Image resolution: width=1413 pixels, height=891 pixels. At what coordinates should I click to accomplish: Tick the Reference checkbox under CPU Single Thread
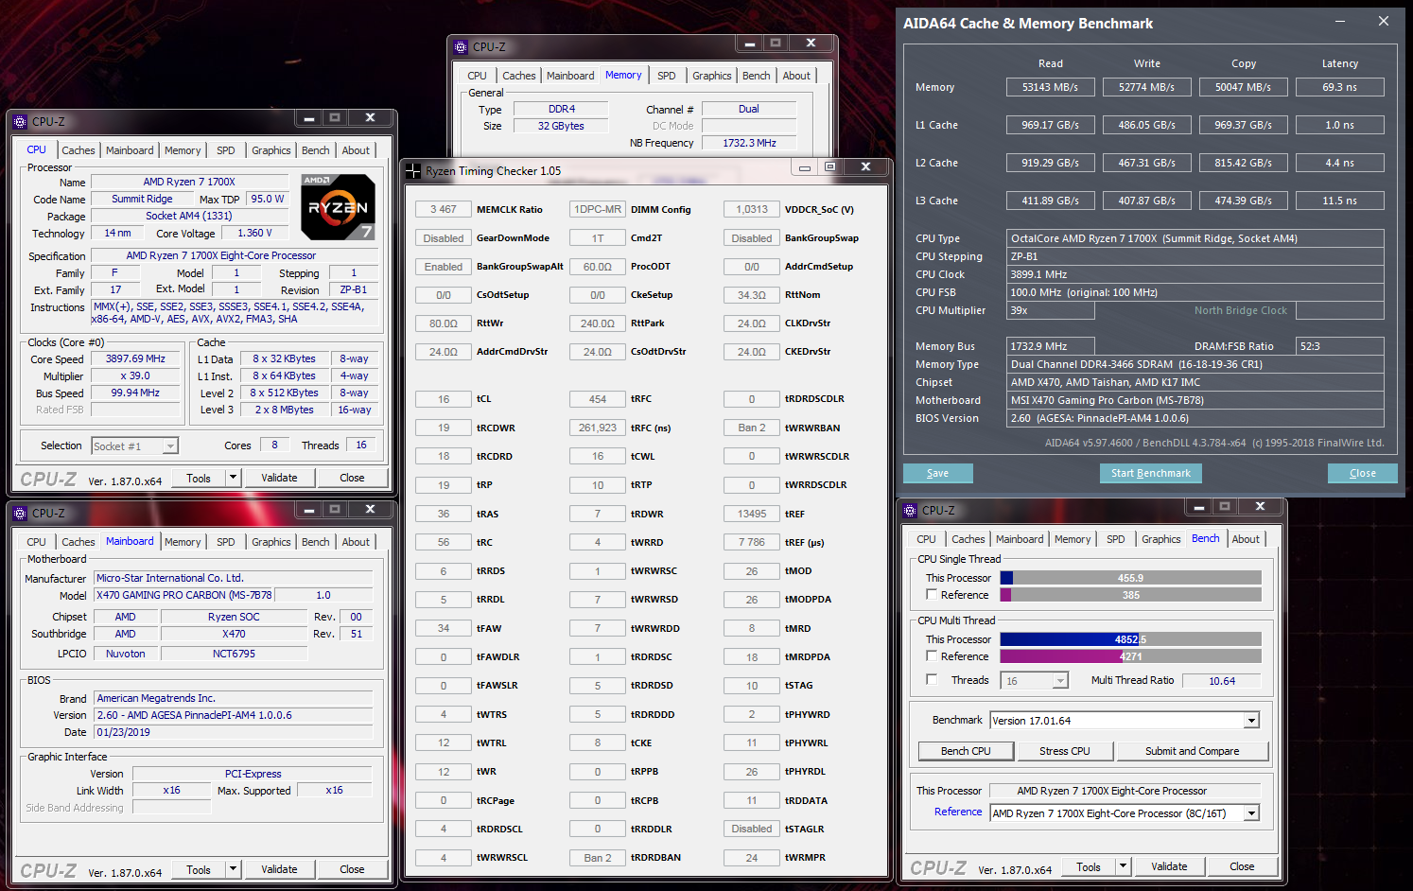click(x=932, y=594)
